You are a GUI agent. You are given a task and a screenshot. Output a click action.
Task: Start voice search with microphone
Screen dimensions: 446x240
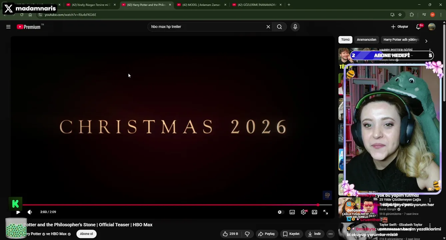pyautogui.click(x=295, y=27)
